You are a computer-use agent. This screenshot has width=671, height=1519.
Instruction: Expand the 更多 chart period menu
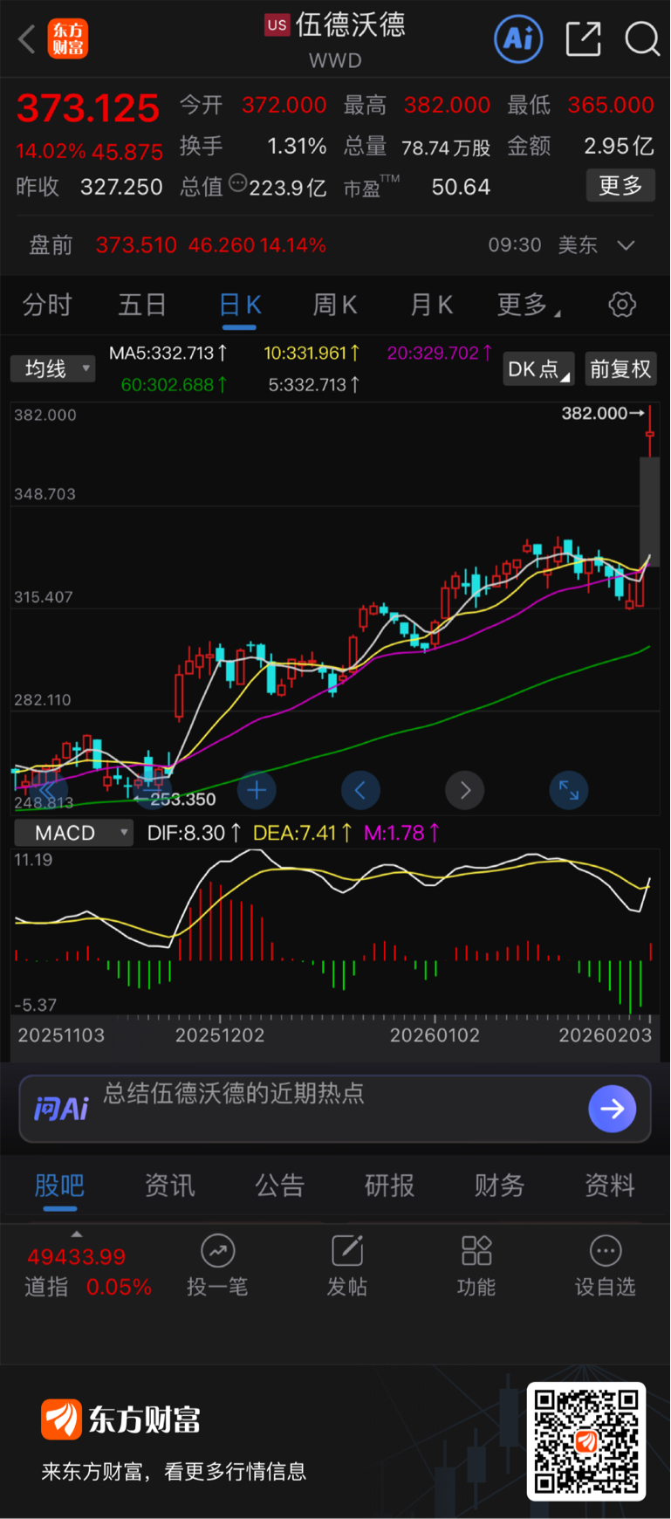[528, 305]
